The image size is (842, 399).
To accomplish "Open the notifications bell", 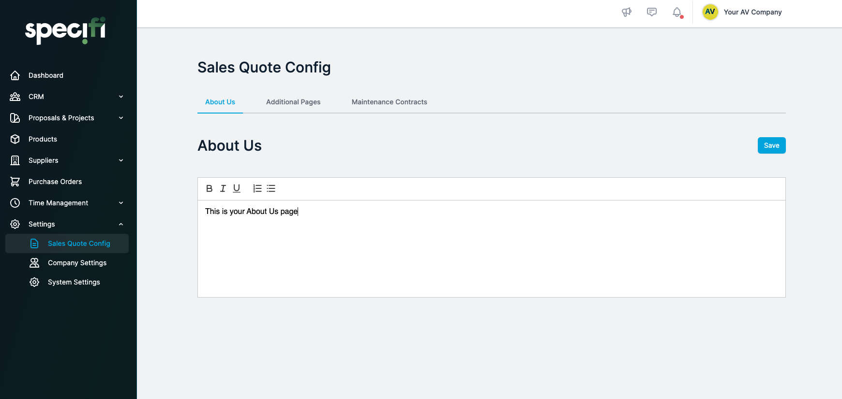I will pyautogui.click(x=677, y=12).
